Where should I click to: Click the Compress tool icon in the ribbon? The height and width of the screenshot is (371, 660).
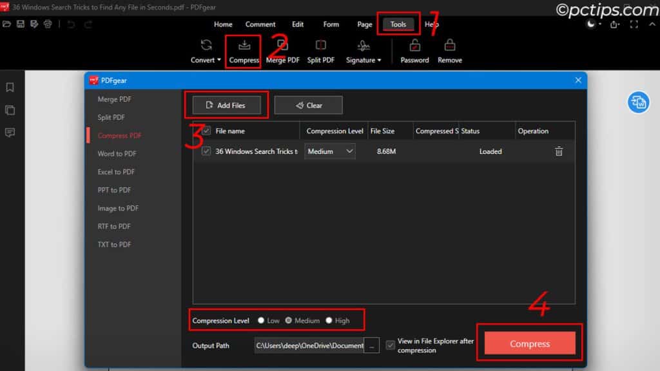click(x=244, y=46)
